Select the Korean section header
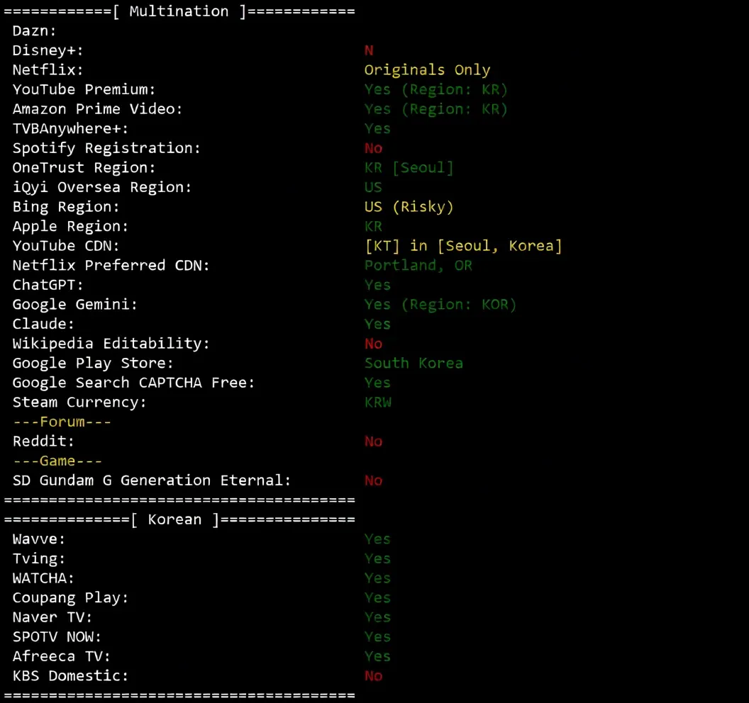The width and height of the screenshot is (749, 703). (x=179, y=519)
